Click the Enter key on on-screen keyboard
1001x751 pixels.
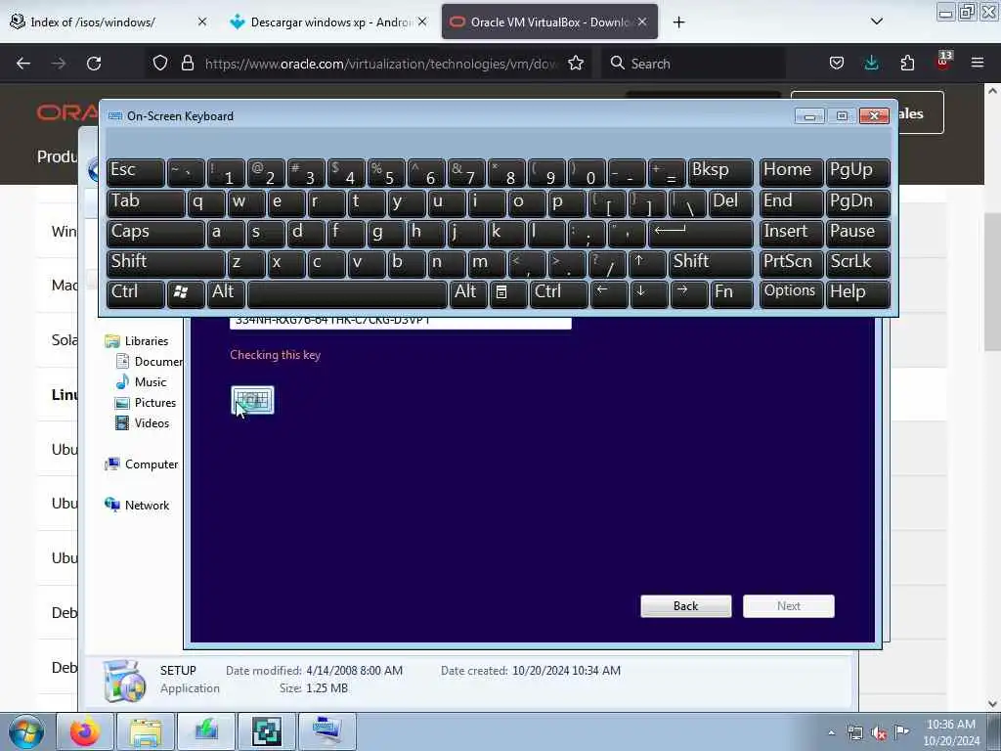pos(700,233)
